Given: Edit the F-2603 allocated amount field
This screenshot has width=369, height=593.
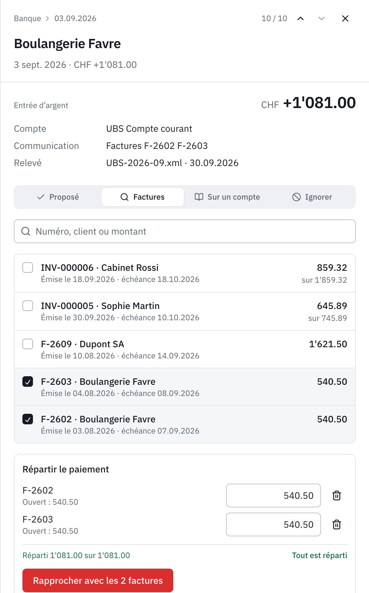Looking at the screenshot, I should [x=273, y=524].
